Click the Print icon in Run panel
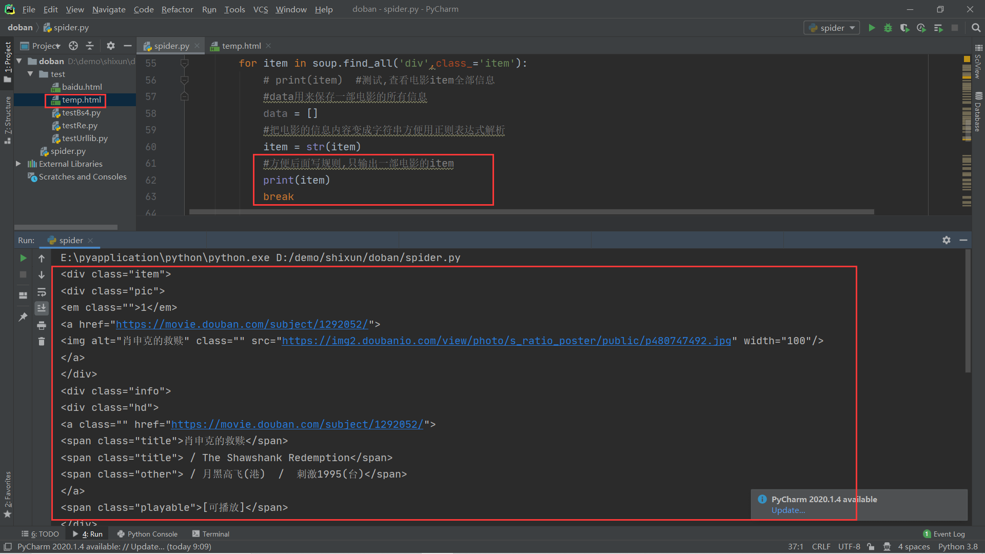Viewport: 985px width, 554px height. click(42, 325)
